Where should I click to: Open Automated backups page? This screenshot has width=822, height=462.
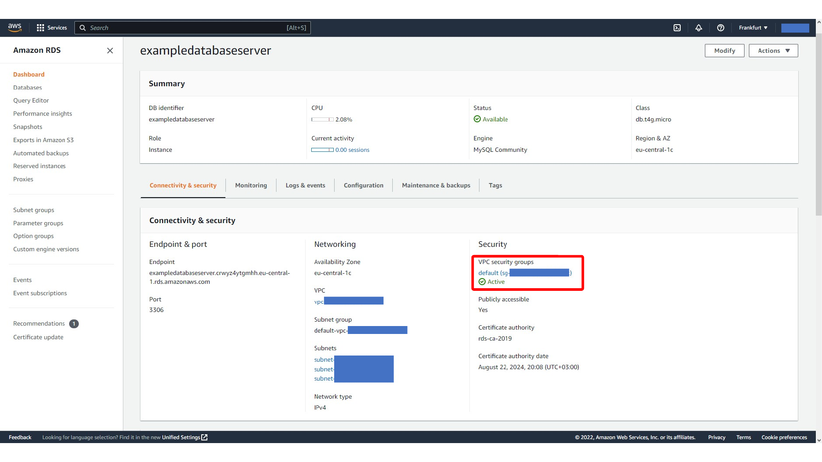pos(41,153)
